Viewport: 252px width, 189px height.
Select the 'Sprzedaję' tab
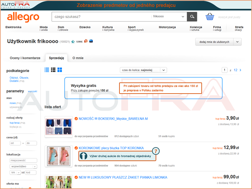point(56,58)
